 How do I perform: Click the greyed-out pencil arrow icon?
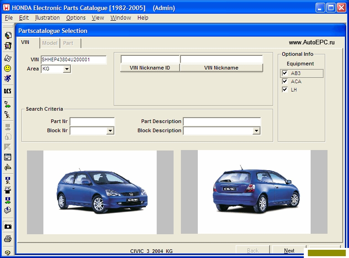coord(8,147)
